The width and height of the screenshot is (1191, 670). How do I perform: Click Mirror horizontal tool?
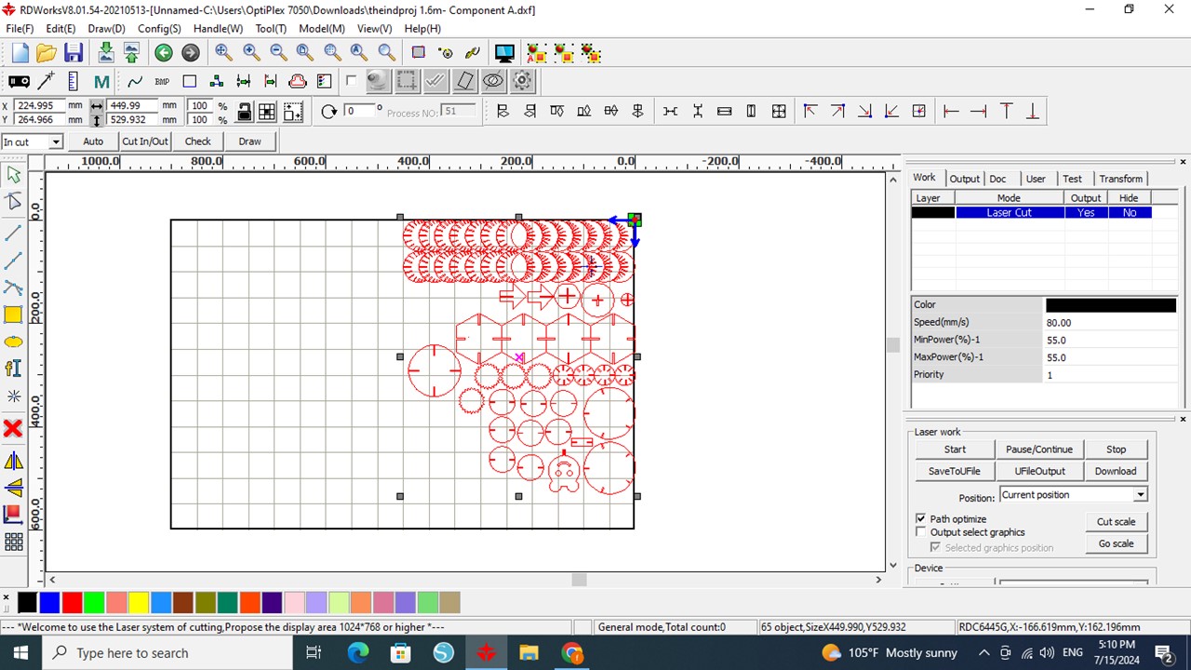[x=13, y=461]
